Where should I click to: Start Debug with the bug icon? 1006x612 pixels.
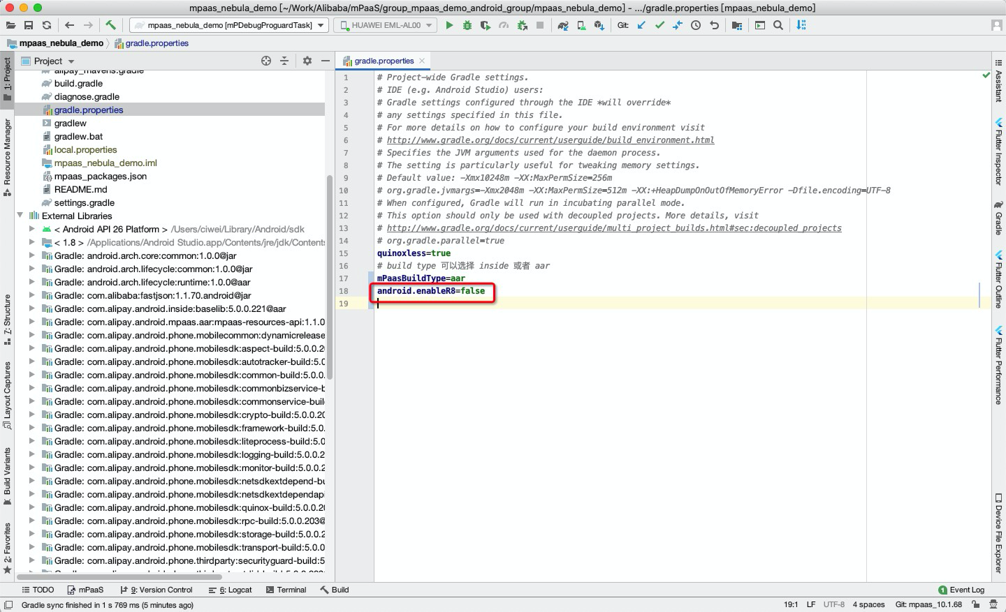click(467, 25)
